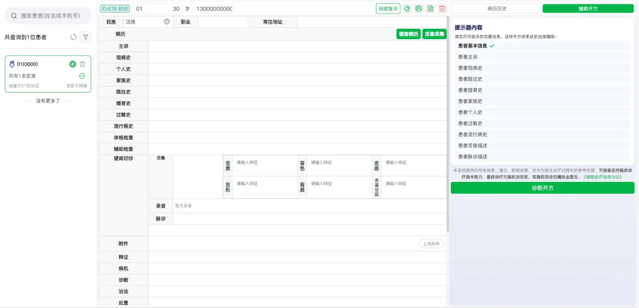This screenshot has width=639, height=308.
Task: Select the 患者舌象描述 prompt item
Action: 543,146
